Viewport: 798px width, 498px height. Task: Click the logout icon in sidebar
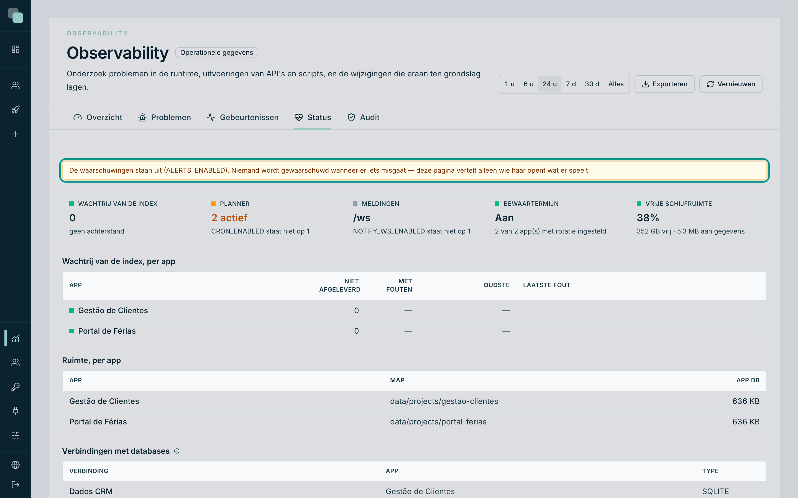(16, 484)
